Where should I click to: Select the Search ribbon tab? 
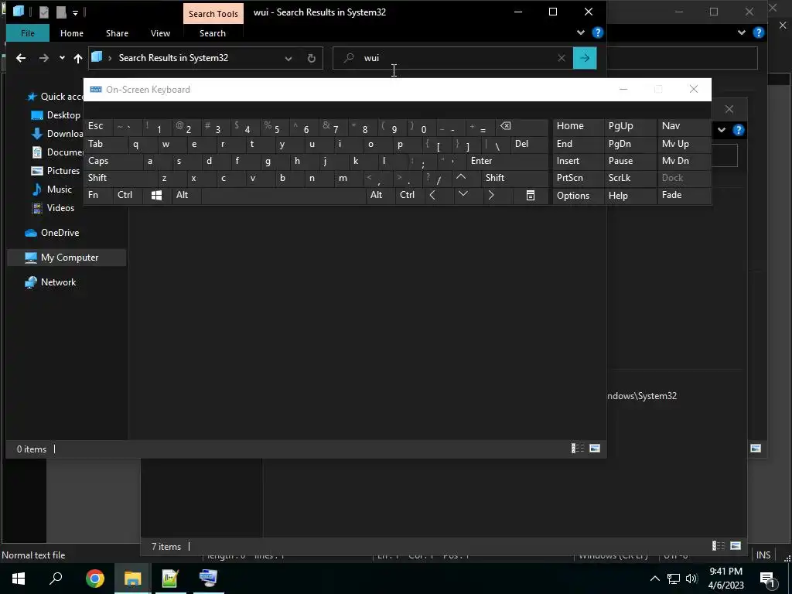pyautogui.click(x=212, y=33)
